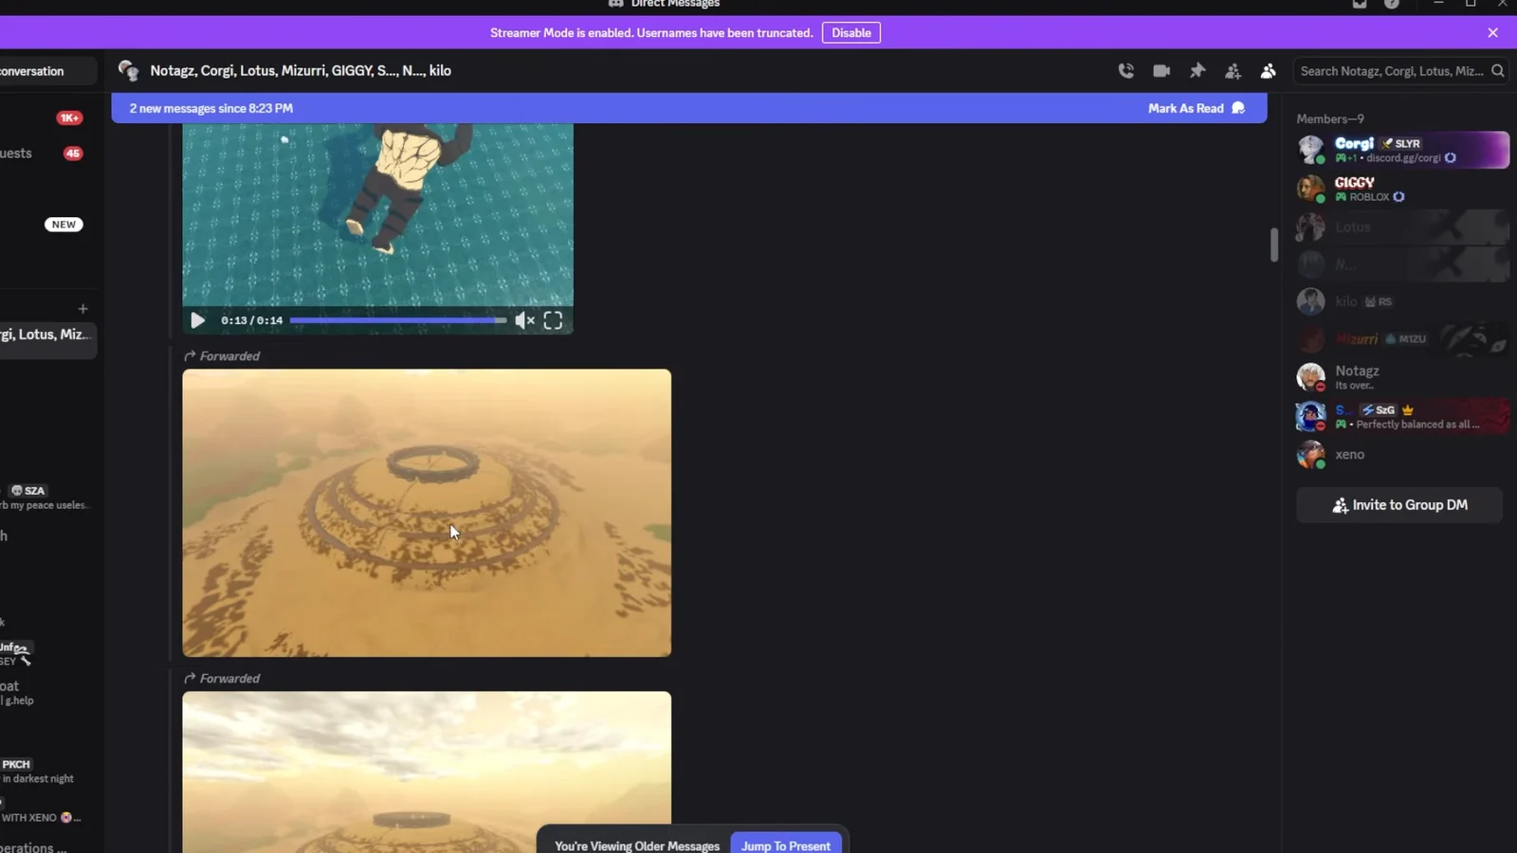Seek on the video progress bar
The width and height of the screenshot is (1517, 853).
pos(398,320)
